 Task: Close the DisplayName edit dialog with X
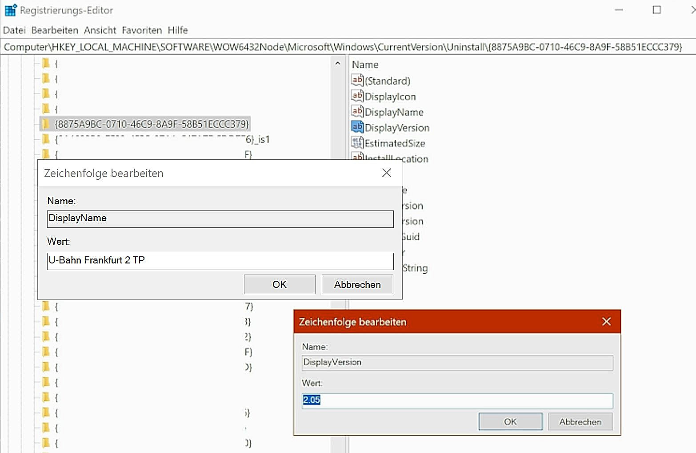pos(387,173)
